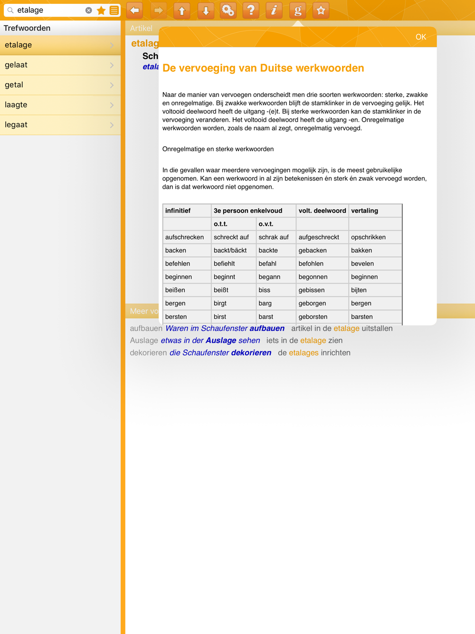Click the opschrikken translation cell
Screen dimensions: 475x634
pos(376,237)
